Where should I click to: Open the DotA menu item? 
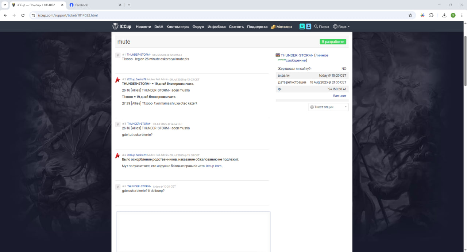[x=159, y=27]
